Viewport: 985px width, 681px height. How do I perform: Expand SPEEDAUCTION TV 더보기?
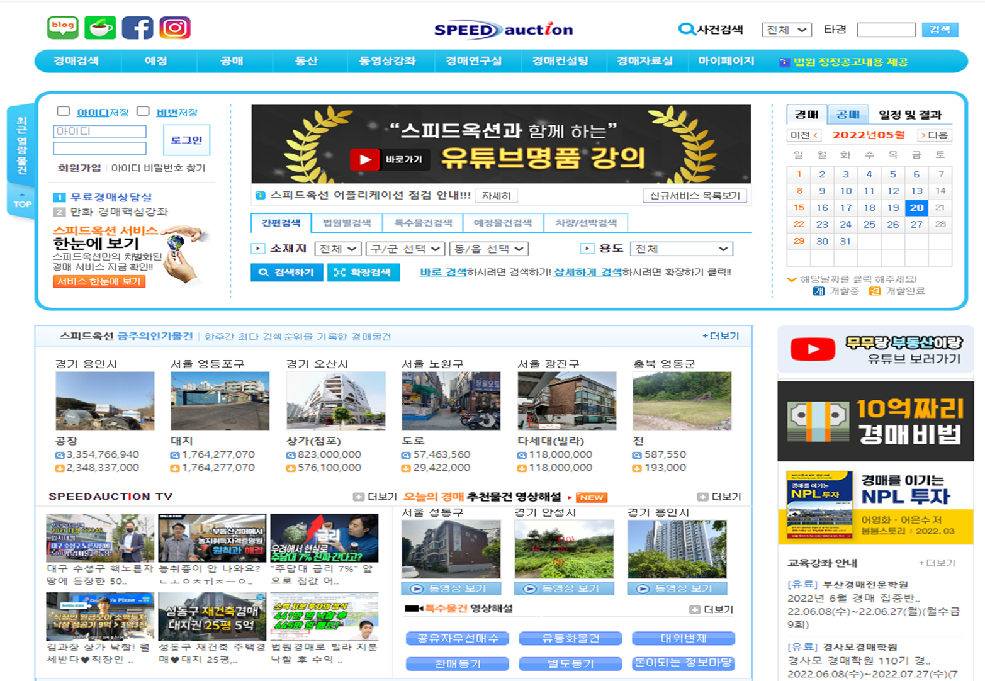pyautogui.click(x=375, y=497)
